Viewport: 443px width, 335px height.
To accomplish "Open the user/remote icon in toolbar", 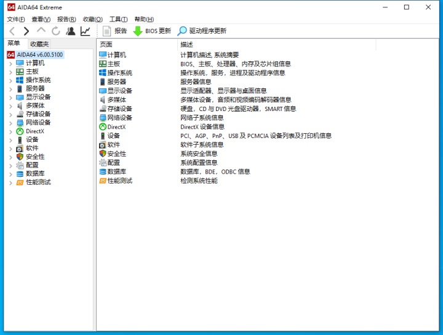I will [71, 31].
